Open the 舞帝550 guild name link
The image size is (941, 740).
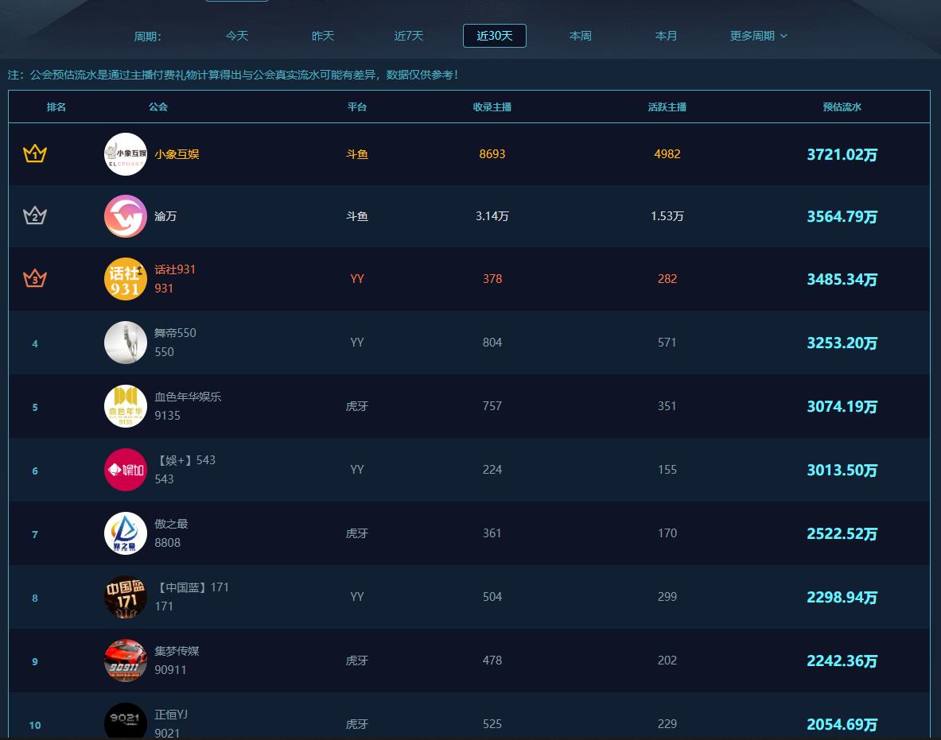175,333
